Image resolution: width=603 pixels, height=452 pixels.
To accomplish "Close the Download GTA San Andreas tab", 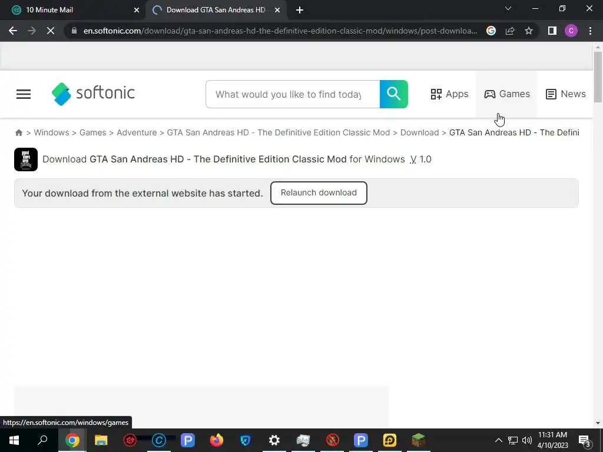I will click(277, 10).
